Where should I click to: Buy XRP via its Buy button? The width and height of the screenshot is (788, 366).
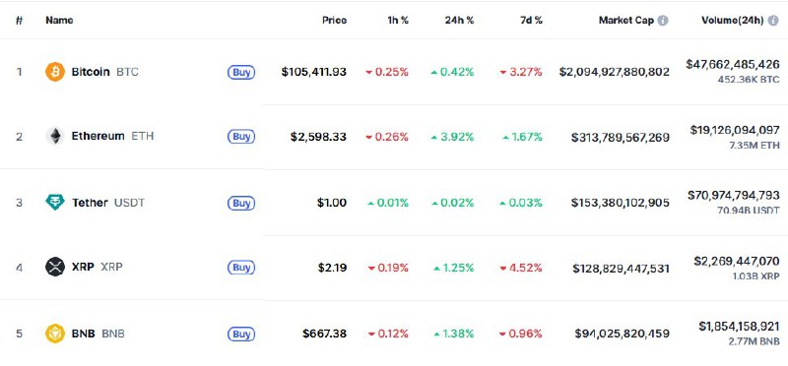tap(241, 268)
